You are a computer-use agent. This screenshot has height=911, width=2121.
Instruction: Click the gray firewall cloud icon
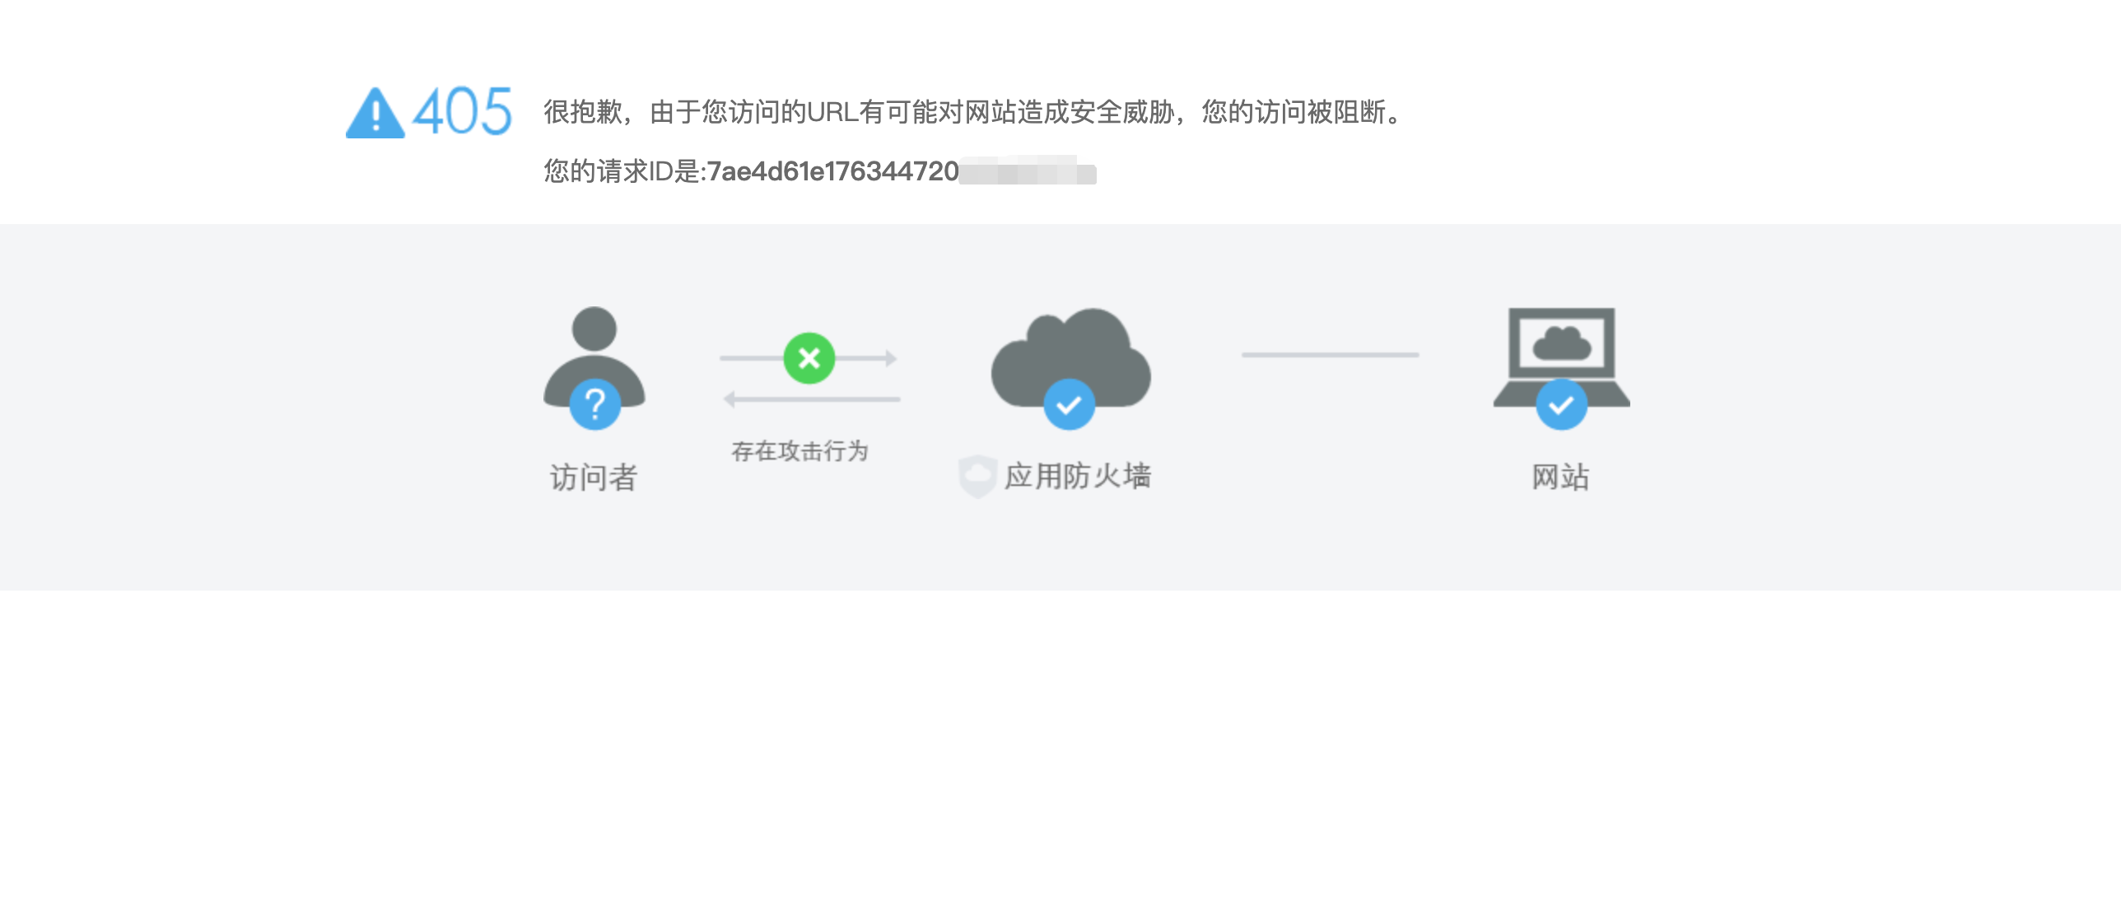1070,357
